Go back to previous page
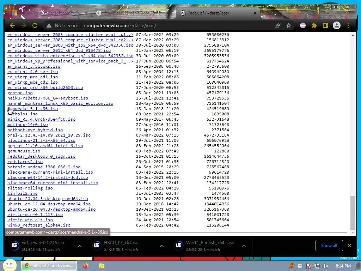This screenshot has width=361, height=271. click(x=12, y=25)
